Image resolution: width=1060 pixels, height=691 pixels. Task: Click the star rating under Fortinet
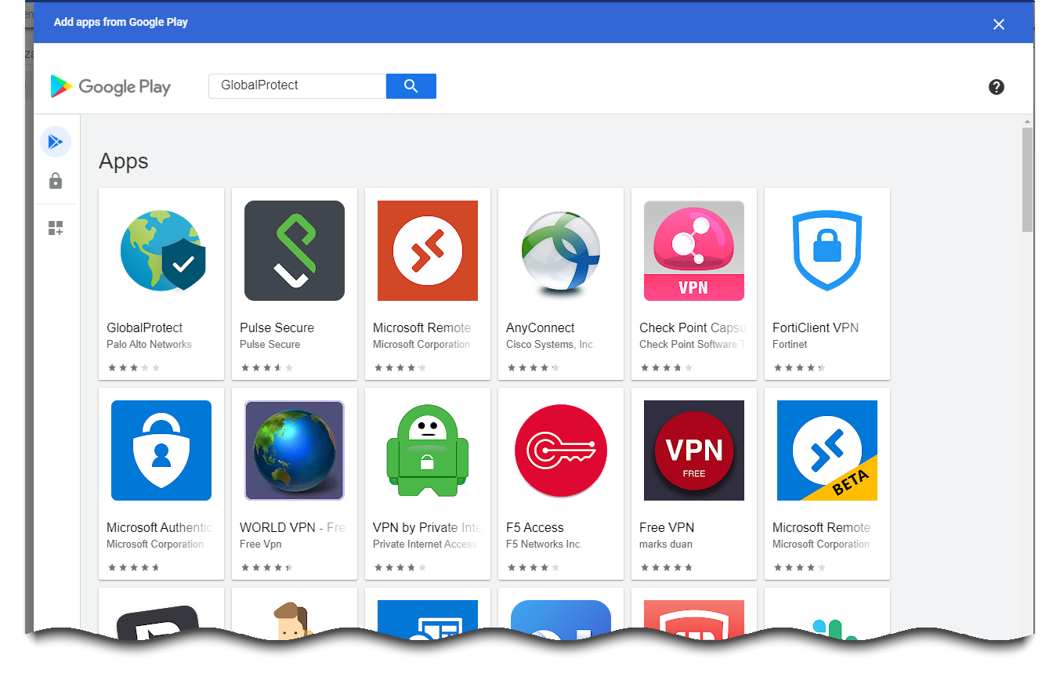800,367
